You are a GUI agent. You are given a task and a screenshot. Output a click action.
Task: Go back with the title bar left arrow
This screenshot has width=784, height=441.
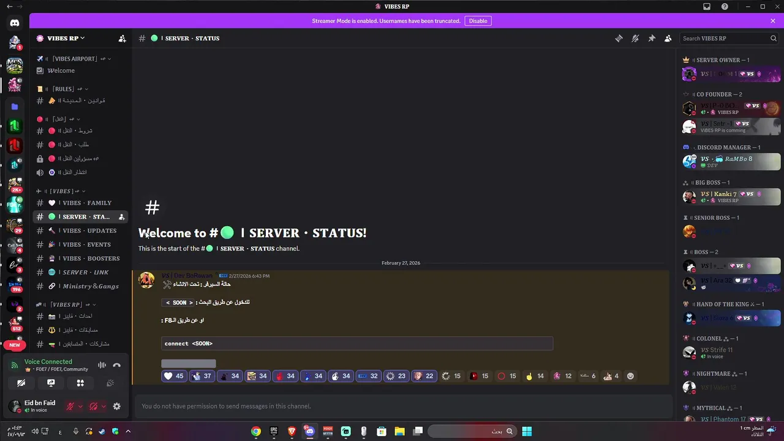(x=10, y=6)
